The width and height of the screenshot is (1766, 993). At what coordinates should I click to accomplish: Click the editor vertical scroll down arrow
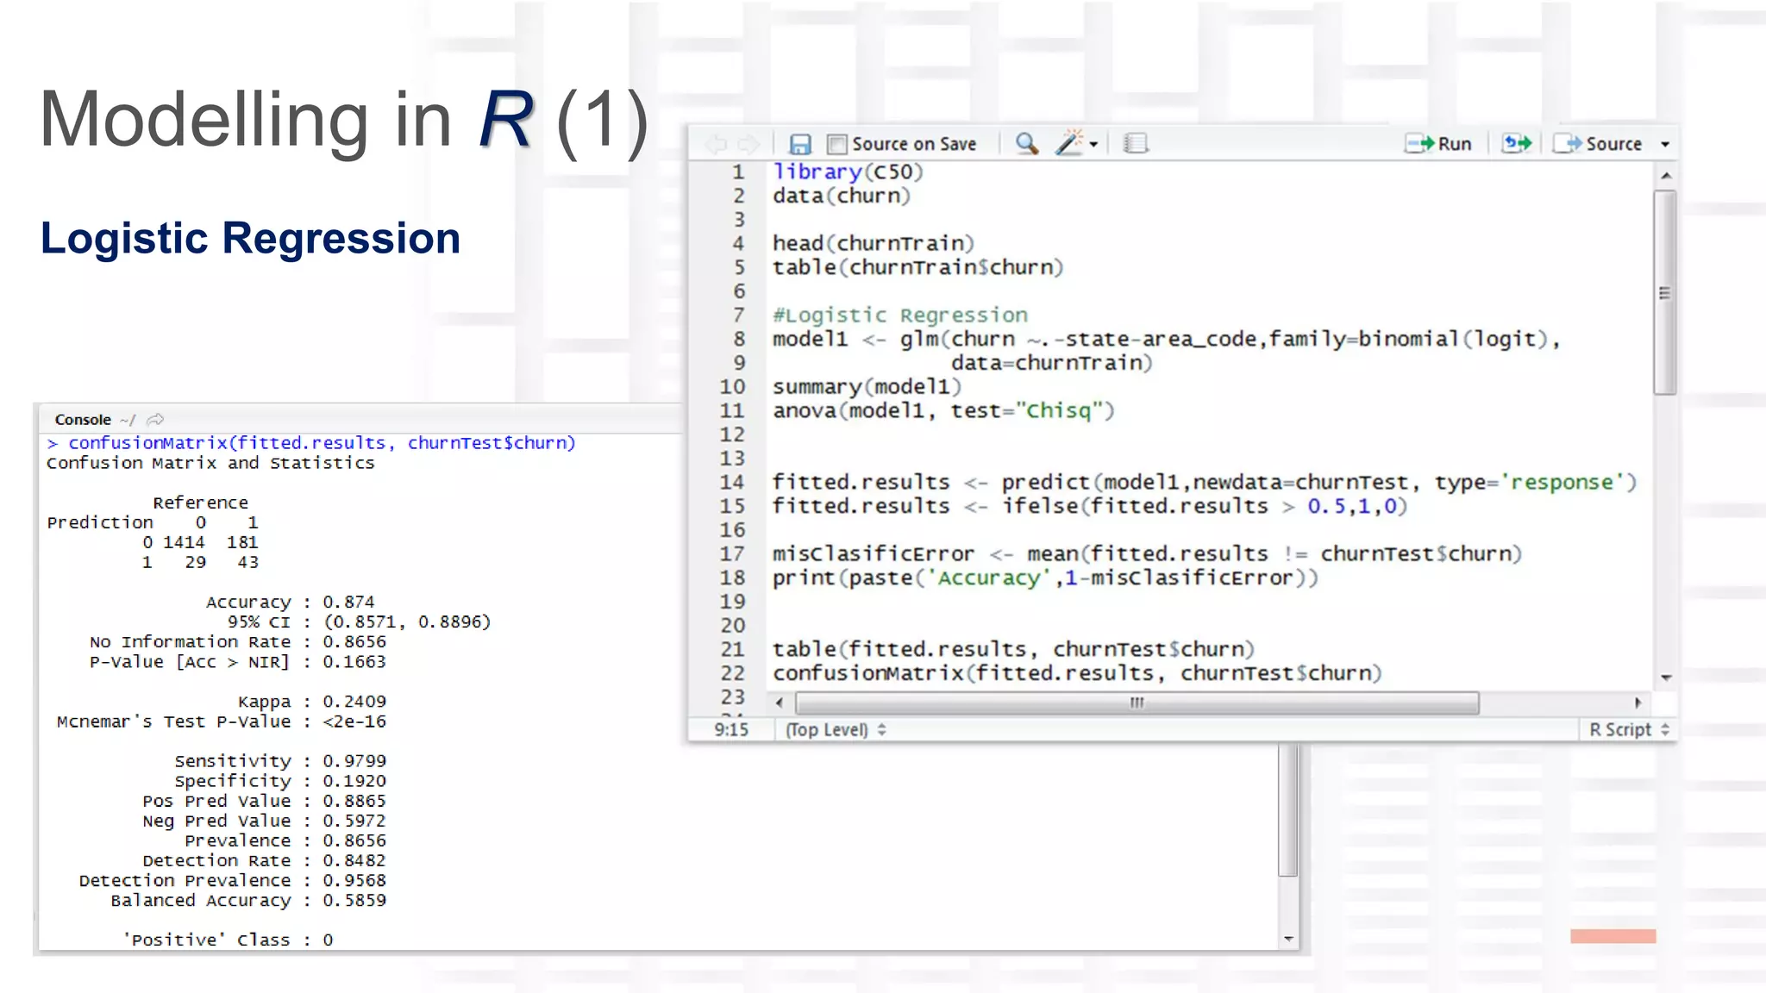(1666, 678)
